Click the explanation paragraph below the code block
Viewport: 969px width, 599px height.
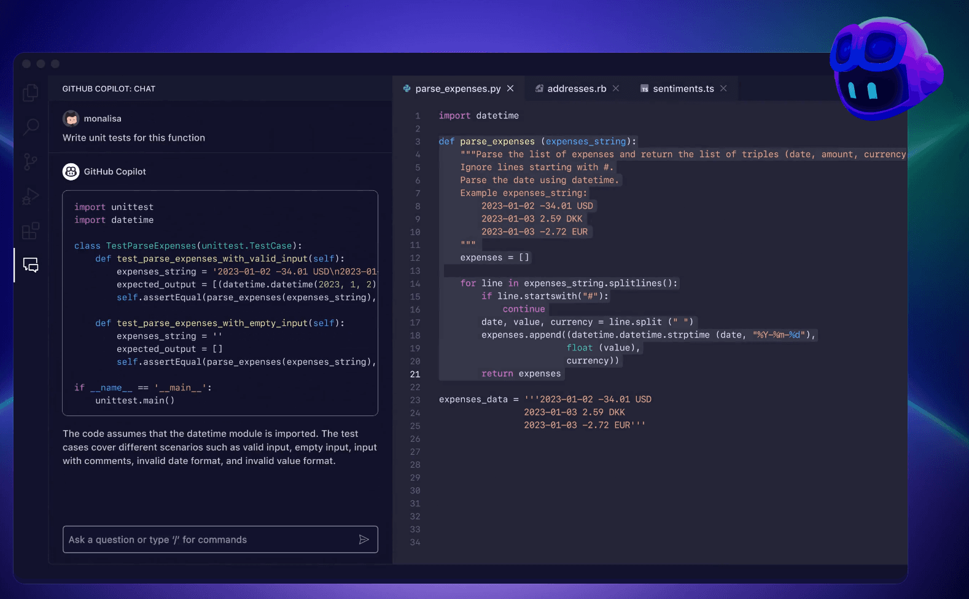point(220,447)
